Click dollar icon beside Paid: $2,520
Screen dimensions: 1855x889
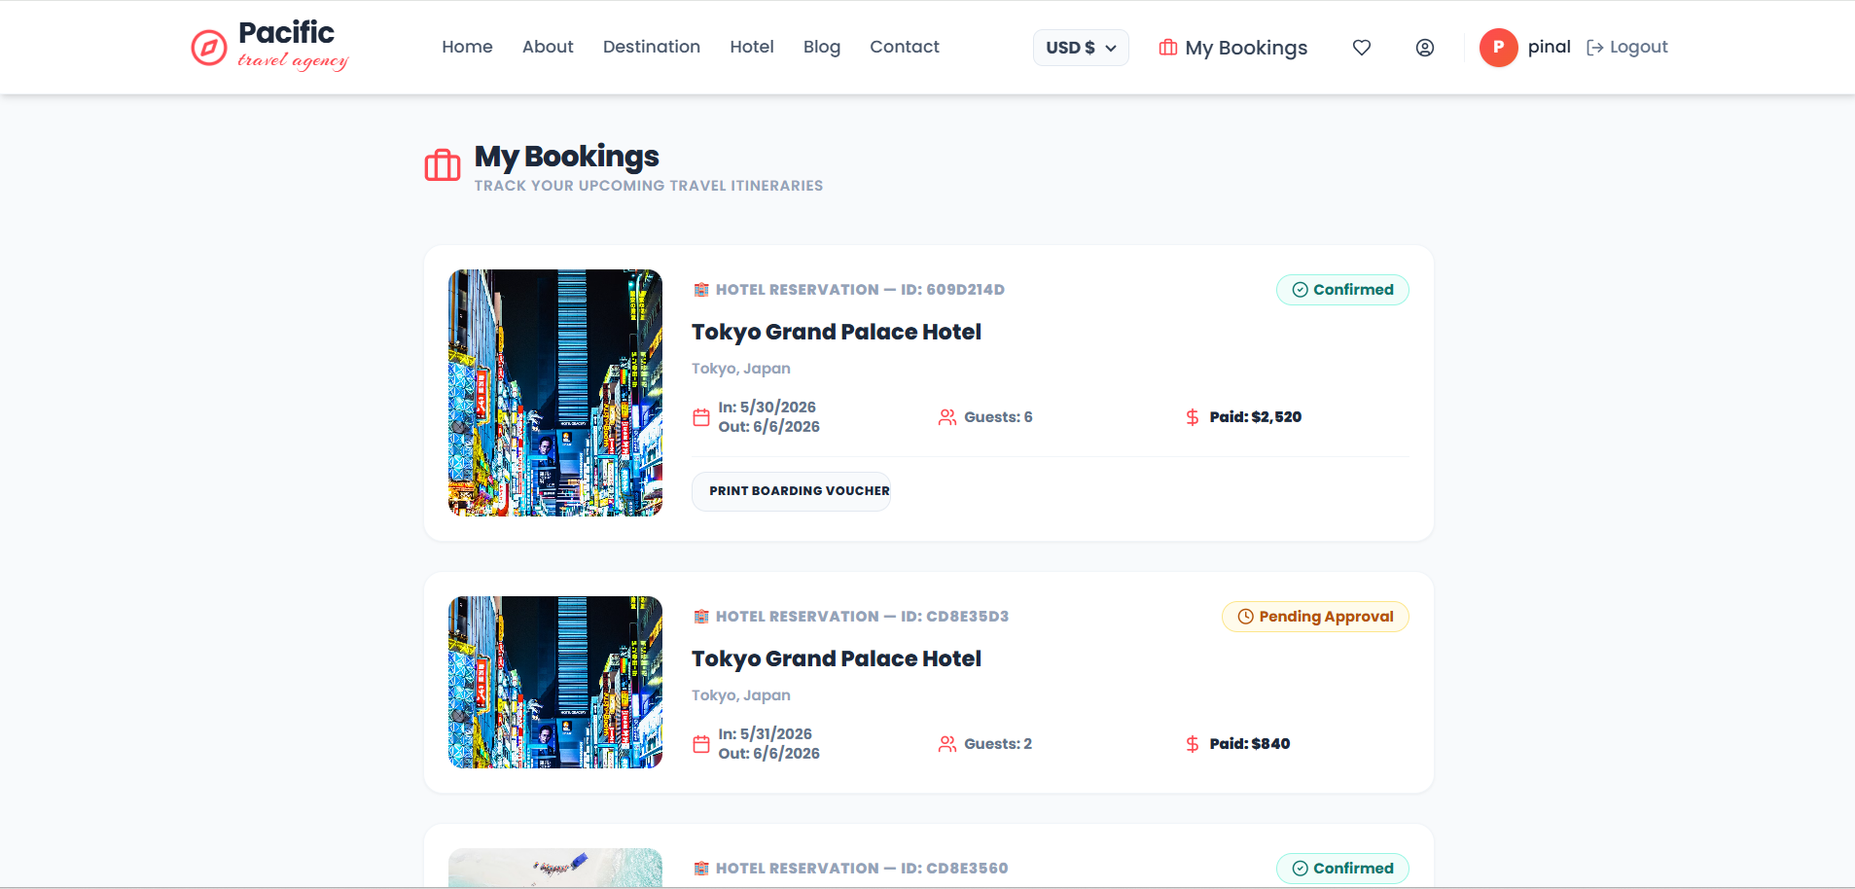point(1193,417)
